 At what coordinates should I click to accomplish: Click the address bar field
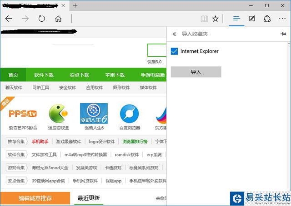pyautogui.click(x=135, y=19)
